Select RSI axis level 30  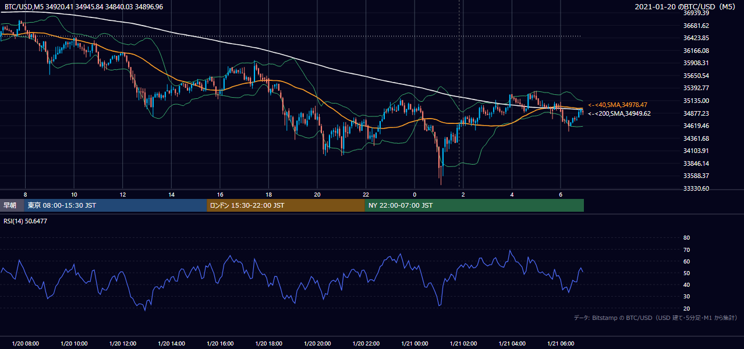(x=686, y=297)
